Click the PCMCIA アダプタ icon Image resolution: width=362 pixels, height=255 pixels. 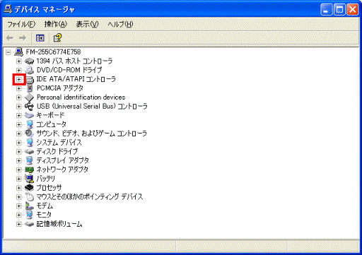[x=30, y=88]
